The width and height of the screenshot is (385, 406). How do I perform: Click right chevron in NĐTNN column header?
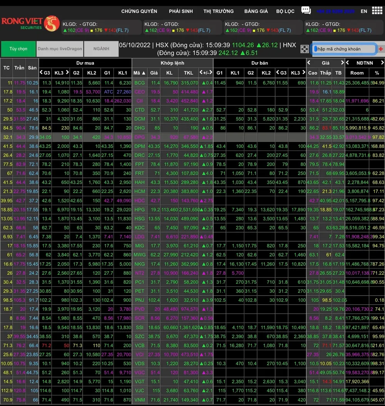click(382, 63)
